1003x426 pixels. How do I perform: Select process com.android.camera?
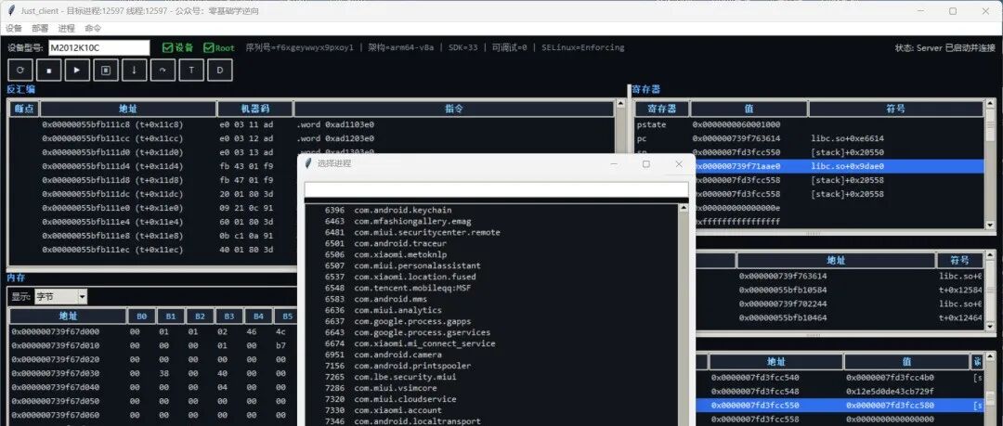pyautogui.click(x=491, y=355)
